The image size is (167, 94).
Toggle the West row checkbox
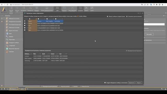[25, 30]
